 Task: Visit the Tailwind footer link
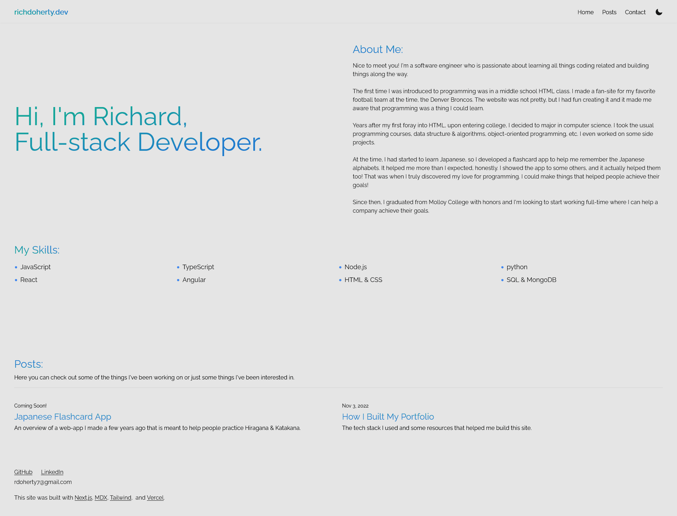[x=121, y=498]
